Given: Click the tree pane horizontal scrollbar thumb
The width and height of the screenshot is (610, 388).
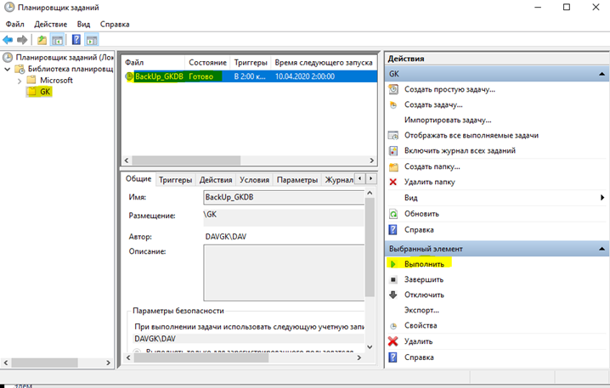Looking at the screenshot, I should (44, 363).
